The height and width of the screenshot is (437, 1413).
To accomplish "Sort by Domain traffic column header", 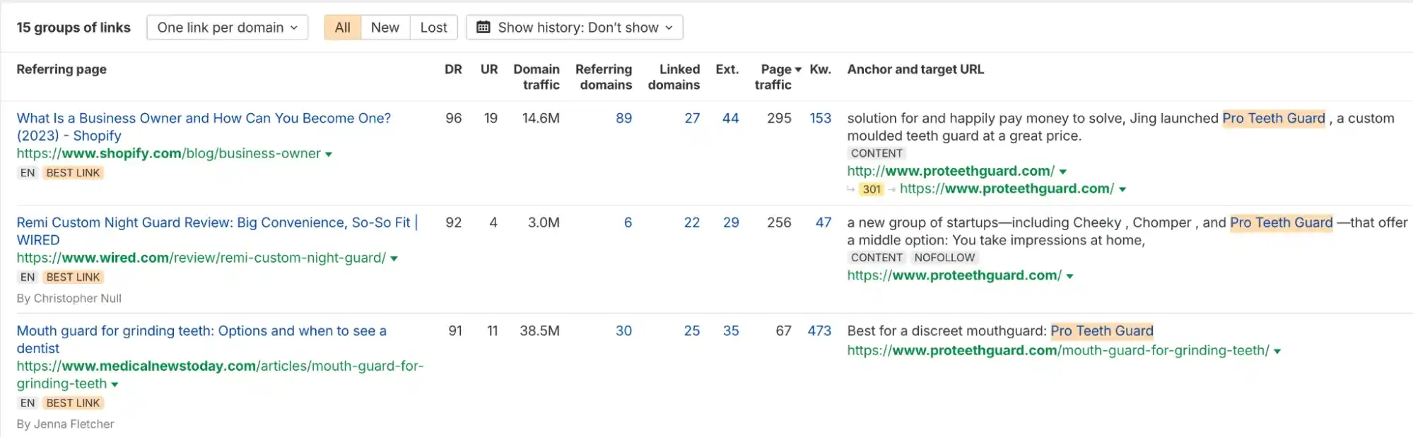I will 537,77.
